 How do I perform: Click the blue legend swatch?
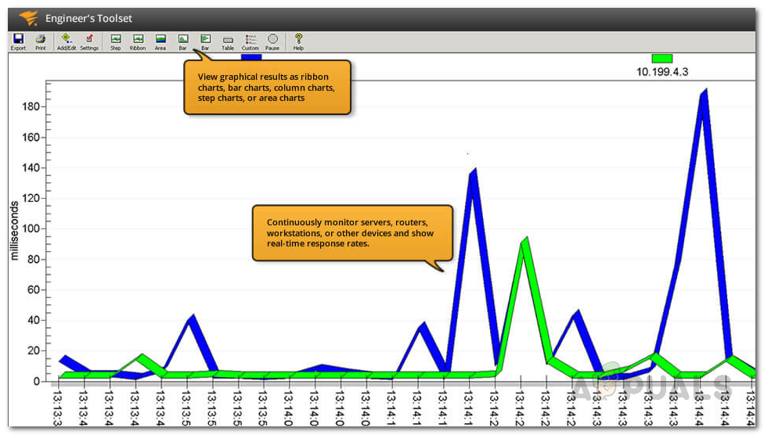click(251, 57)
